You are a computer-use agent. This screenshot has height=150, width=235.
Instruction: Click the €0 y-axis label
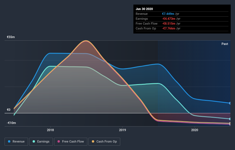point(9,110)
